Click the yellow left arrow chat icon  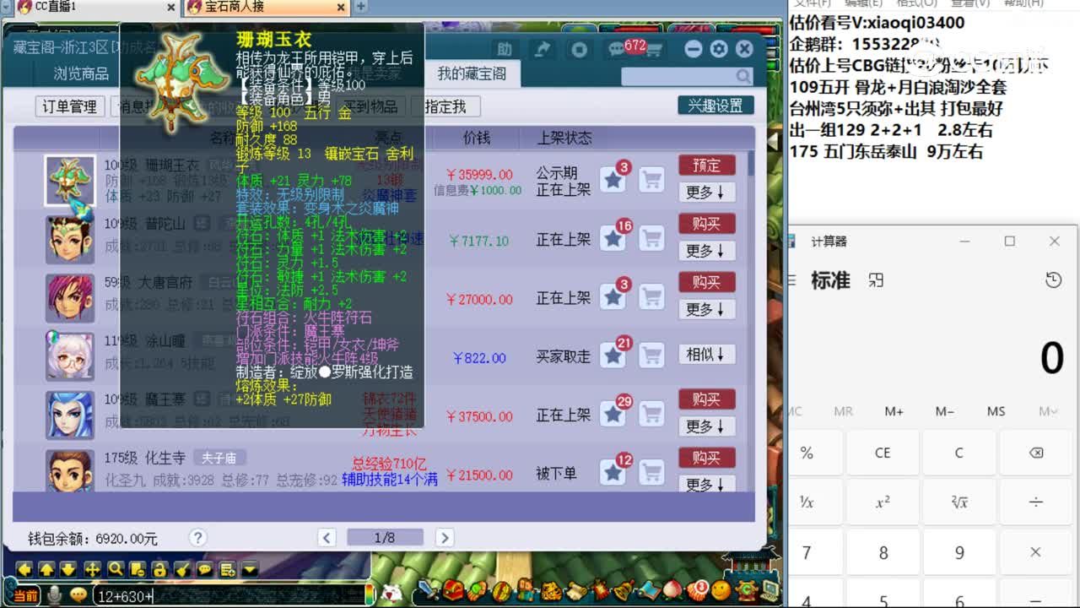coord(24,569)
